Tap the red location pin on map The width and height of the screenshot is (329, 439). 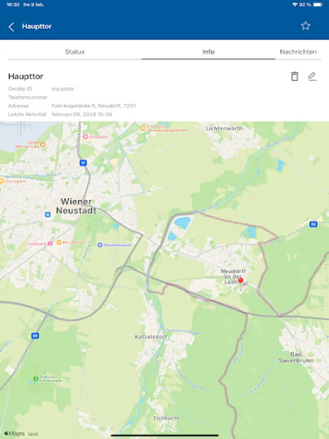click(241, 280)
